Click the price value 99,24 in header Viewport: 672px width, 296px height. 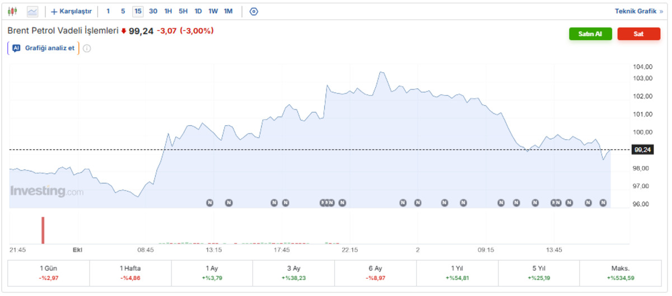(141, 31)
